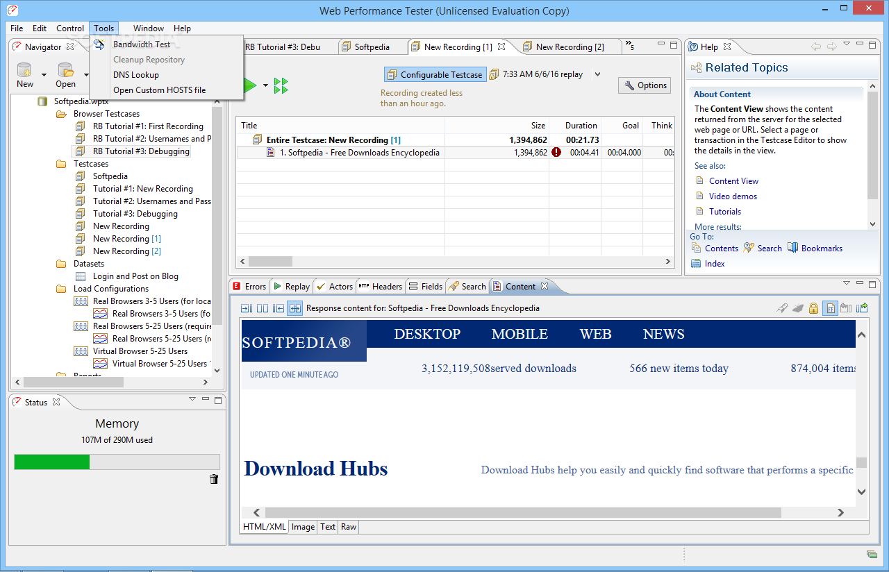Close the New Recording [1] editor tab
The height and width of the screenshot is (572, 889).
pyautogui.click(x=501, y=47)
